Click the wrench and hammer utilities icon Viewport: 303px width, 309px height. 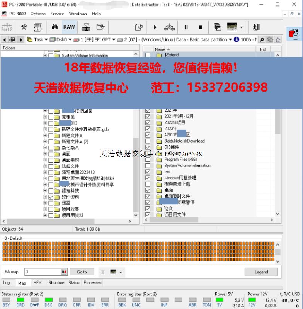pyautogui.click(x=24, y=27)
